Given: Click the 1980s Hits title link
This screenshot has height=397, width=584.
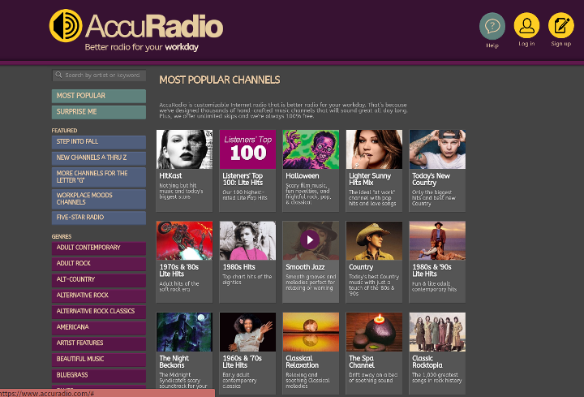Looking at the screenshot, I should 238,267.
